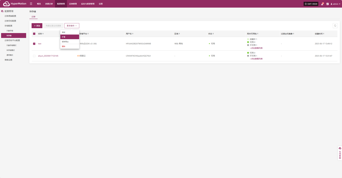Click the refresh table icon button
Viewport: 342px width, 178px height.
tap(335, 26)
